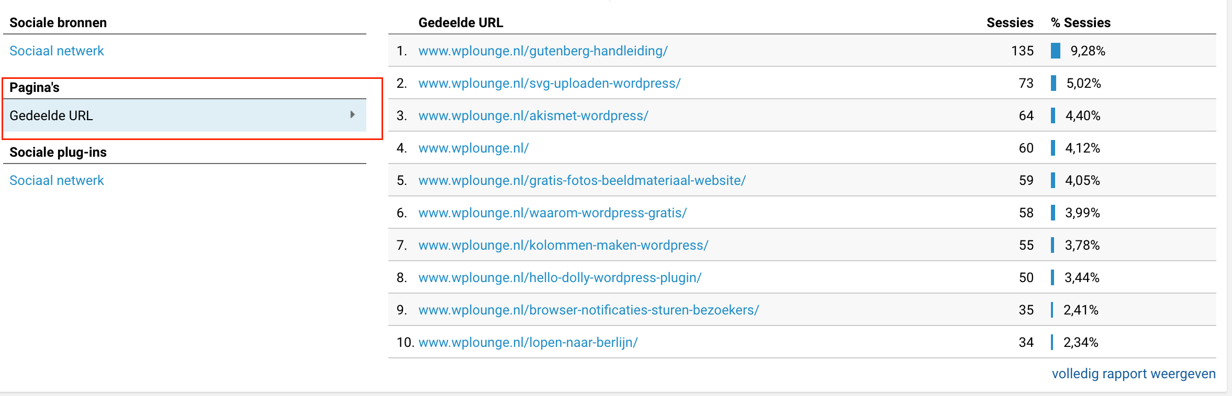
Task: Open the www.wplounge.nl/ homepage link
Action: point(473,148)
